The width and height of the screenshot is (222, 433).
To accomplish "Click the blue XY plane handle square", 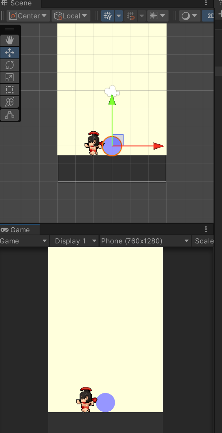I will (x=118, y=140).
